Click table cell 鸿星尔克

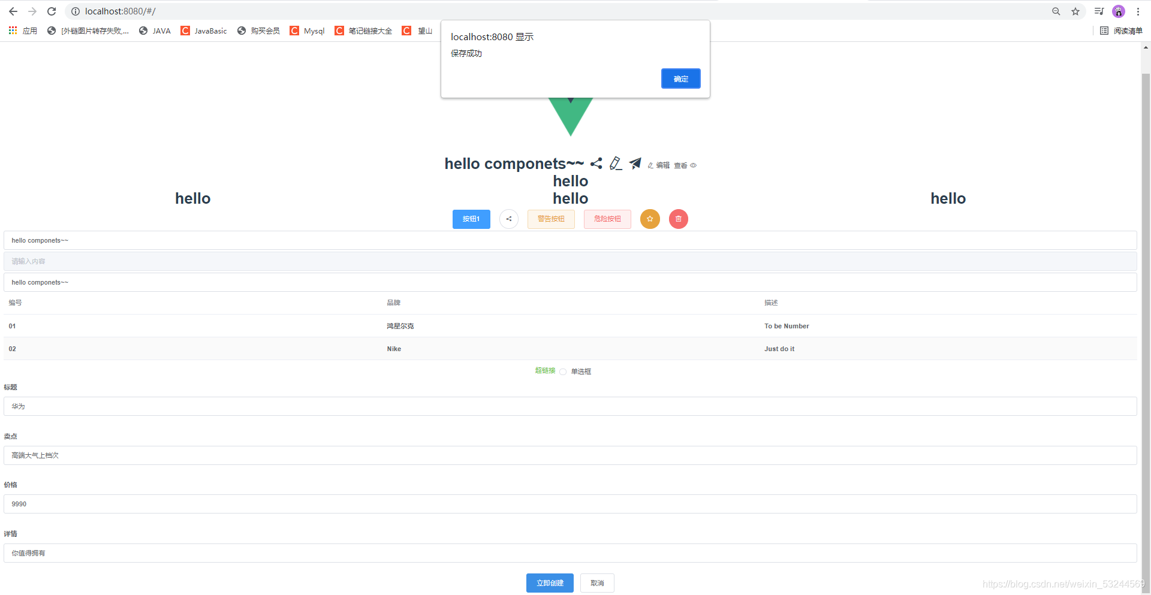pyautogui.click(x=400, y=326)
